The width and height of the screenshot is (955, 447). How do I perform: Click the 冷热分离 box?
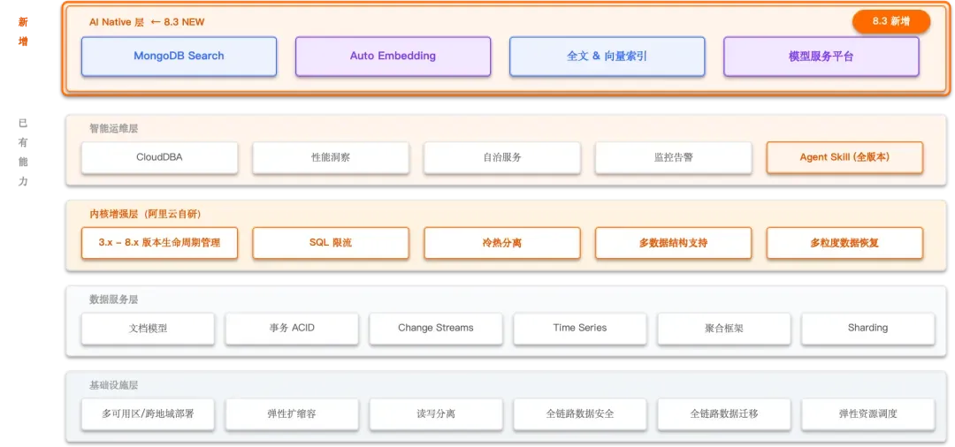pyautogui.click(x=502, y=243)
